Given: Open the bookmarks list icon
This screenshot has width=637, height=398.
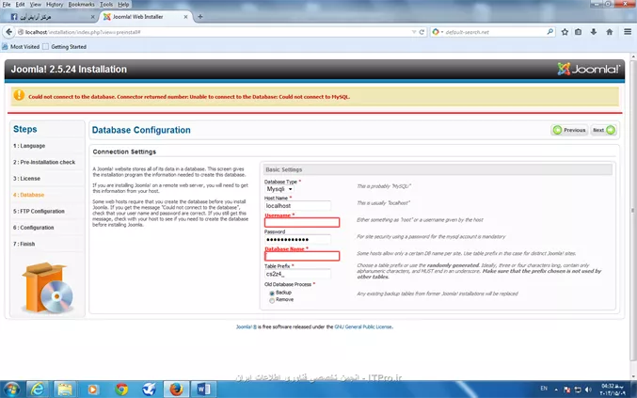Looking at the screenshot, I should [578, 32].
